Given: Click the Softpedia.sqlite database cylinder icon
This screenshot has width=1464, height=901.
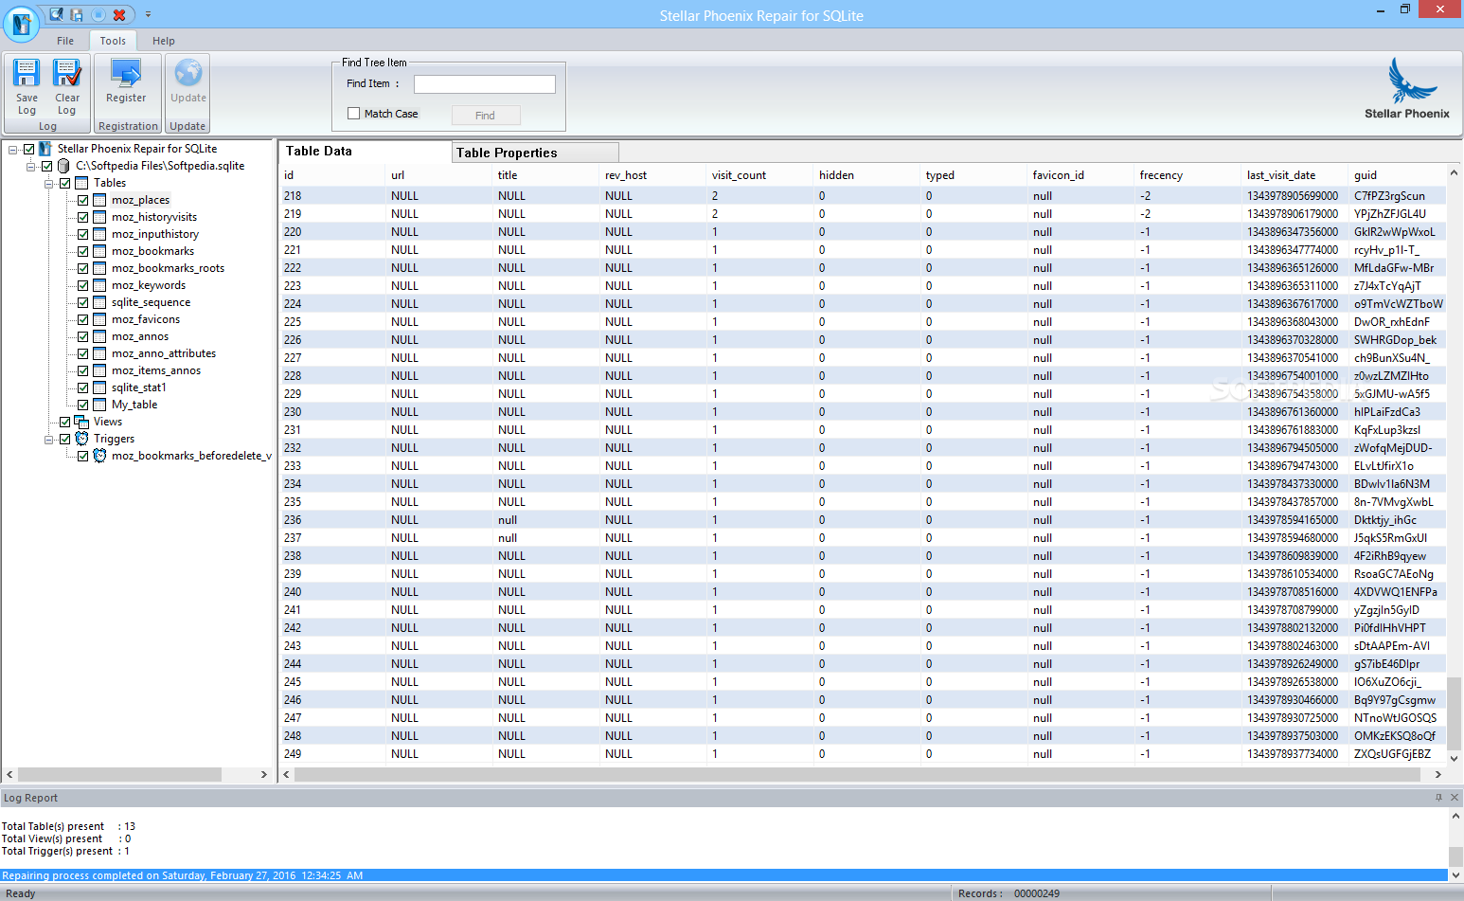Looking at the screenshot, I should (63, 166).
